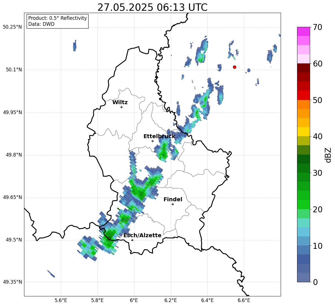
Task: Click the 49.65°N latitude label
Action: (12, 197)
